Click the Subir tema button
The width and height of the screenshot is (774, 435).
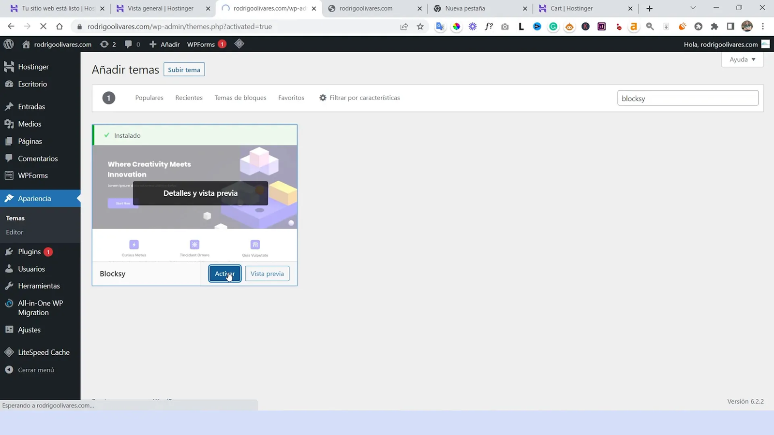[184, 69]
